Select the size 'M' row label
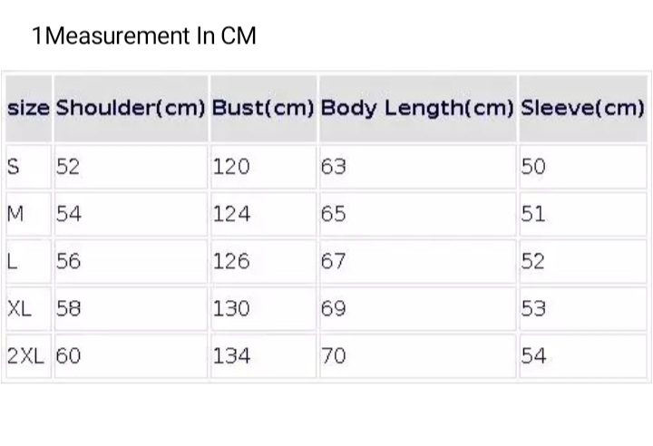Viewport: 653px width, 446px height. click(x=15, y=214)
